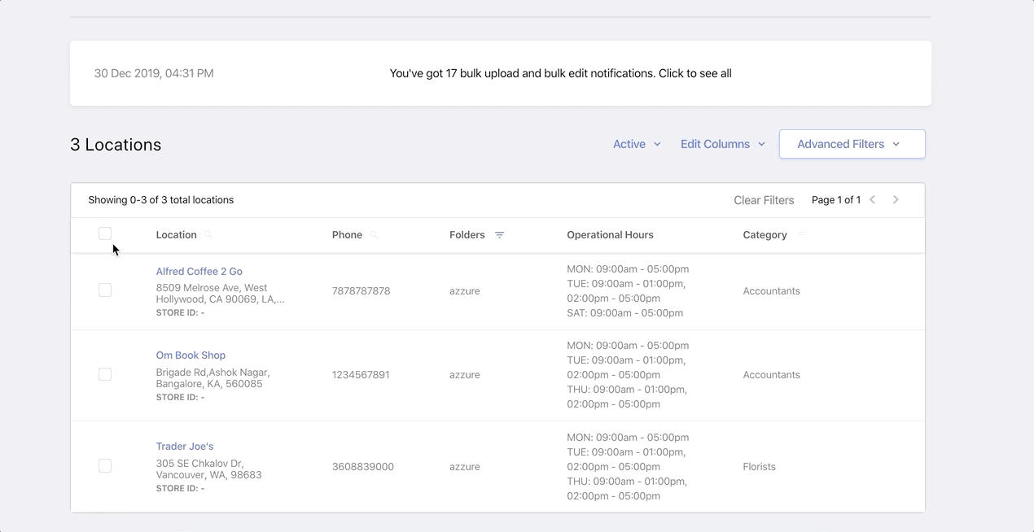Open the Advanced Filters dropdown
The height and width of the screenshot is (532, 1034).
[x=852, y=144]
